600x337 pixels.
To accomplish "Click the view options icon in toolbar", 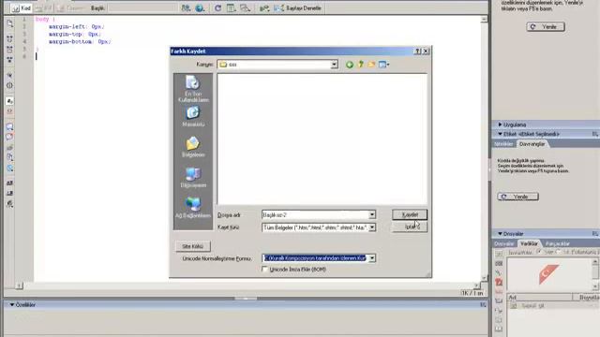I will tap(231, 8).
